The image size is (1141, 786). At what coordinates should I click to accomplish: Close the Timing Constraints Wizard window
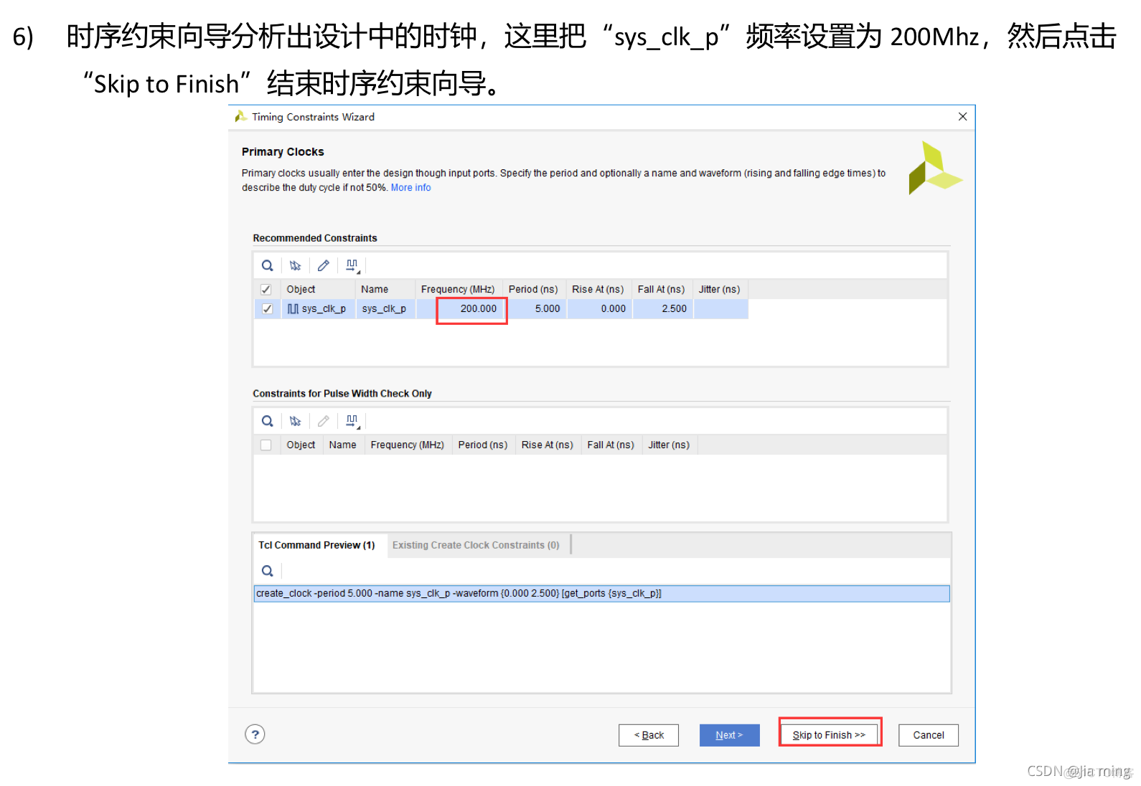click(x=962, y=117)
